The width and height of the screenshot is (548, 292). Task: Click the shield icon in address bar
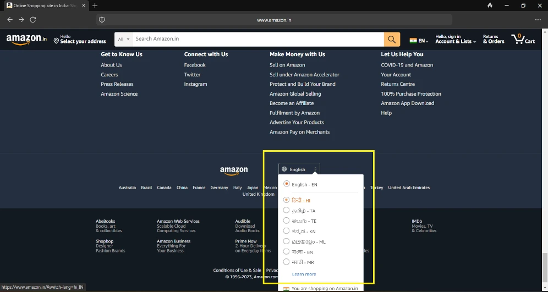click(x=102, y=20)
